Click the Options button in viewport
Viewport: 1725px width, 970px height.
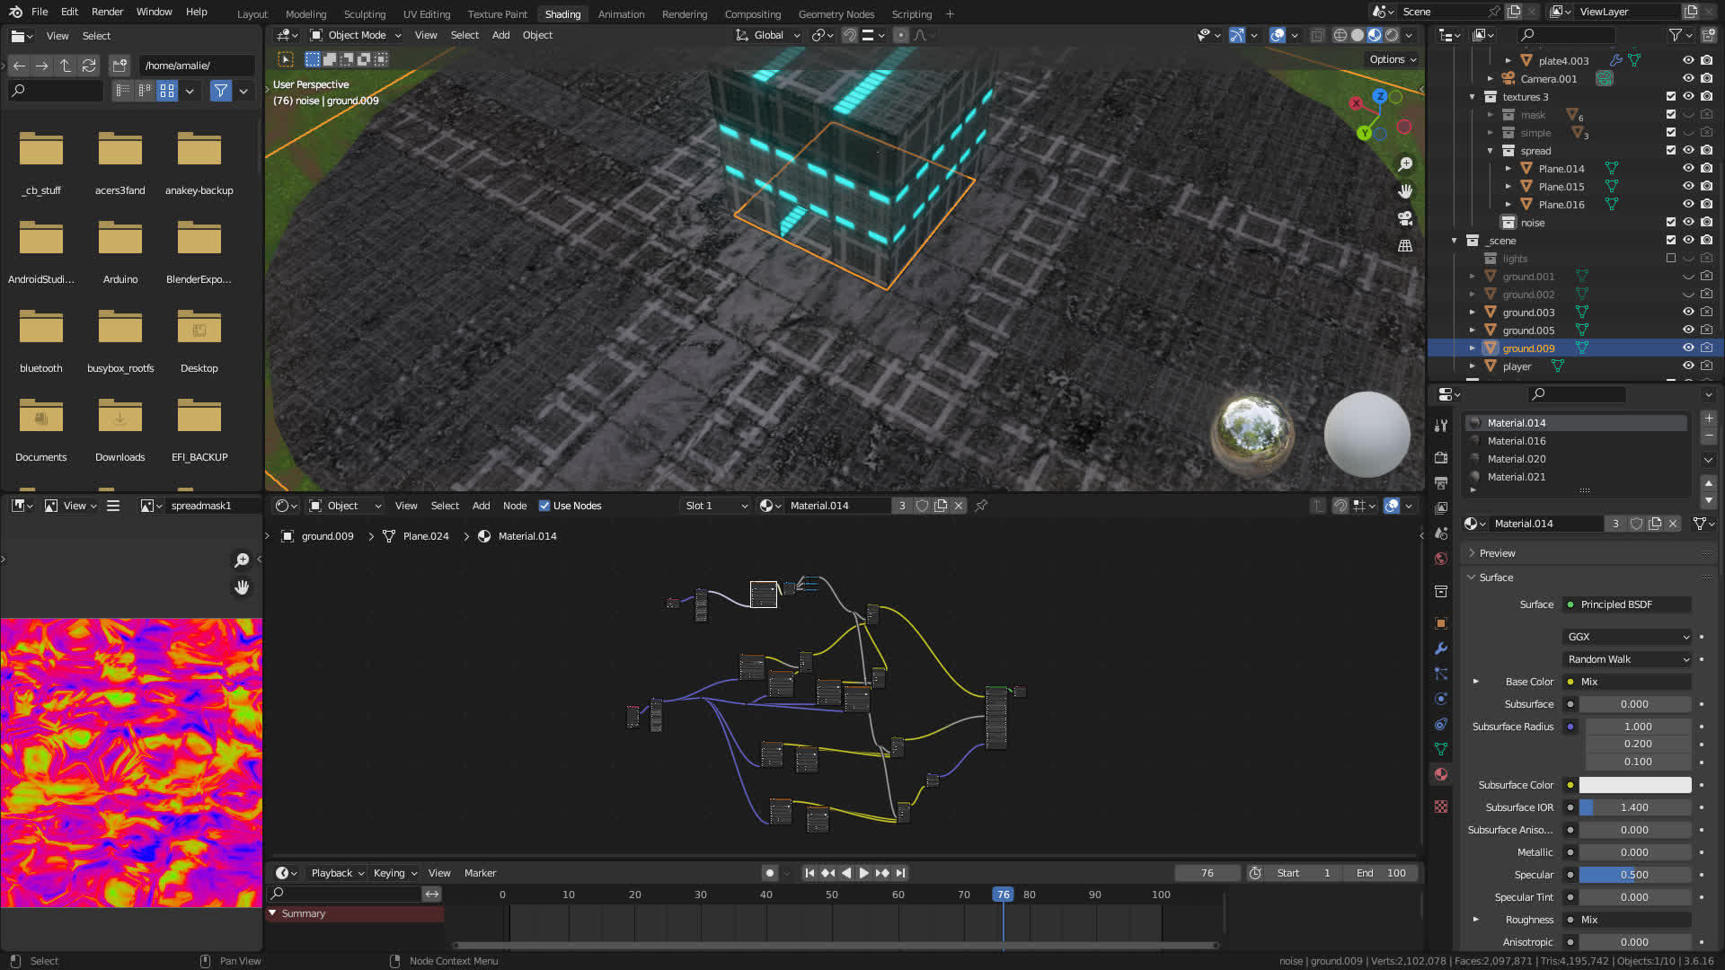pos(1393,59)
